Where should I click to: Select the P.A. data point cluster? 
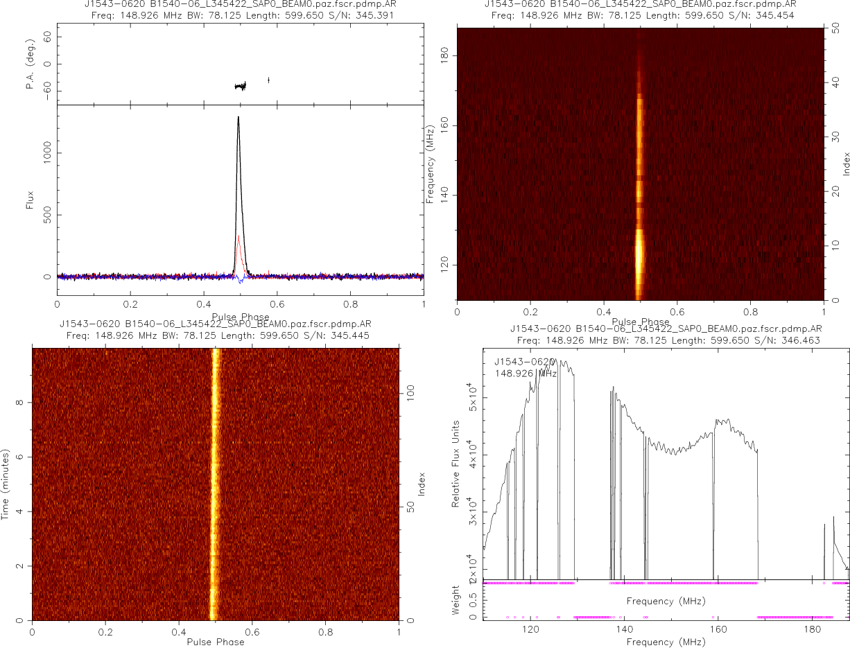tap(241, 87)
